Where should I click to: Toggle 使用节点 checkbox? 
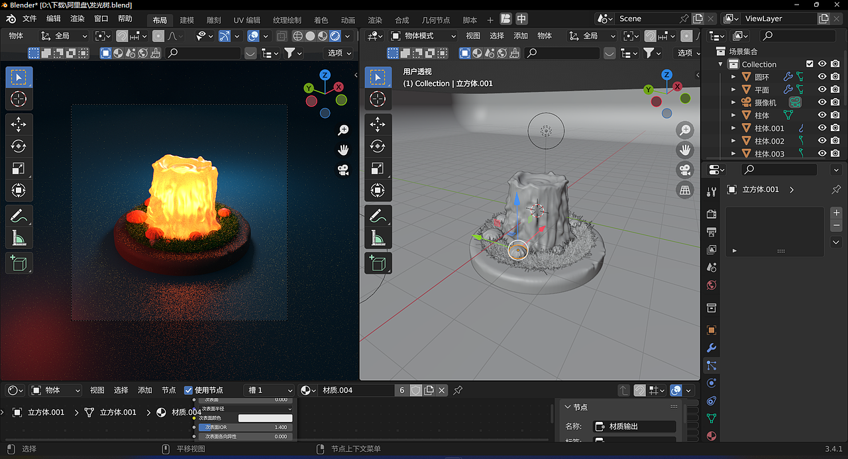pos(189,390)
